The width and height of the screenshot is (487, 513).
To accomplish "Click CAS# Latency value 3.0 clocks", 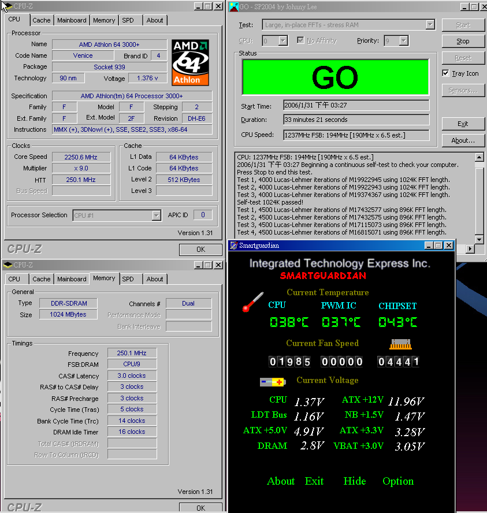I will point(132,376).
